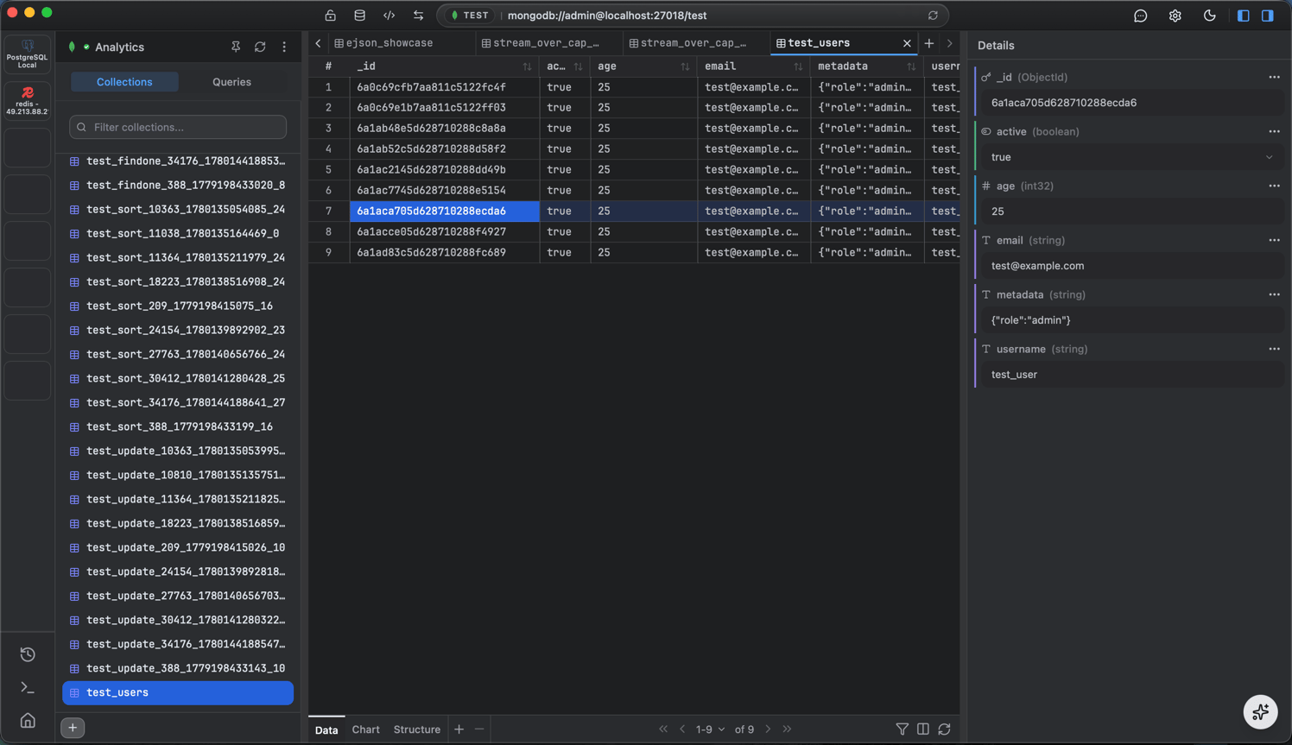Switch to the ejson_showcase tab
The image size is (1292, 745).
tap(391, 43)
